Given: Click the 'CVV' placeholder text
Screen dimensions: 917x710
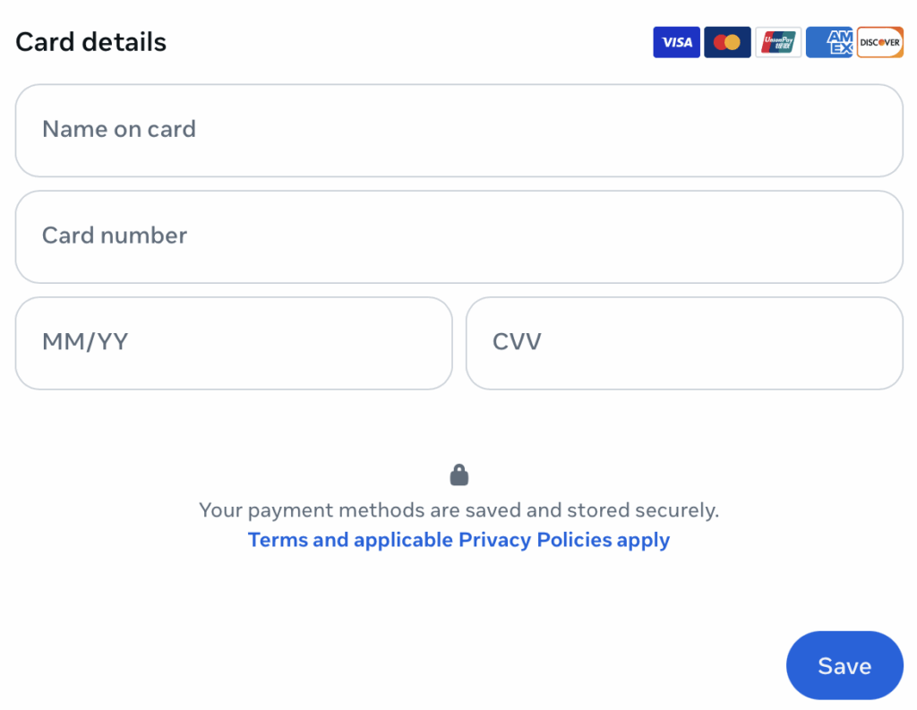Looking at the screenshot, I should coord(517,342).
